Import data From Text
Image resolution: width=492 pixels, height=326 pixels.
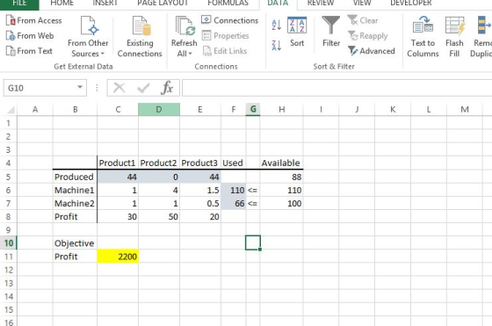[x=29, y=51]
